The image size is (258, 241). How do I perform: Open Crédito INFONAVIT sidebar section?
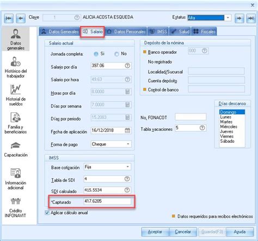coord(16,207)
